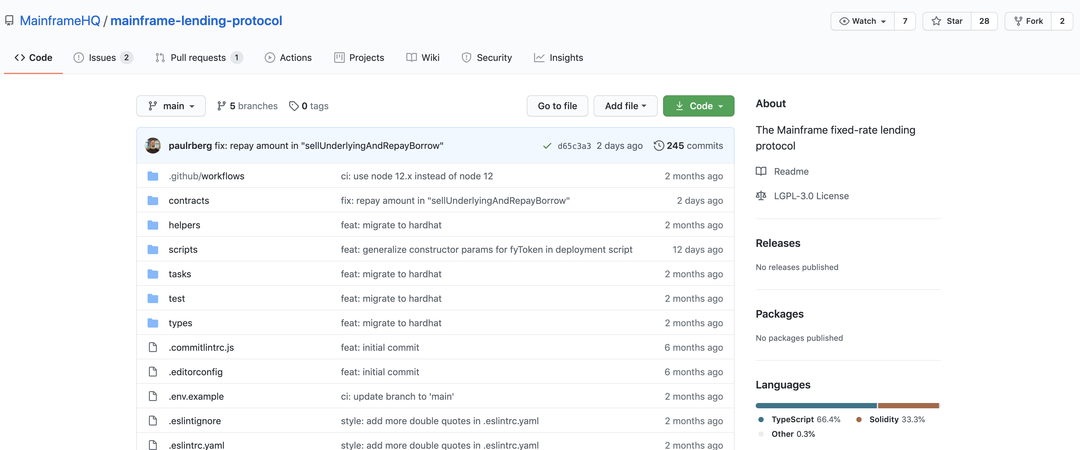Toggle Watch on the repository

(862, 21)
